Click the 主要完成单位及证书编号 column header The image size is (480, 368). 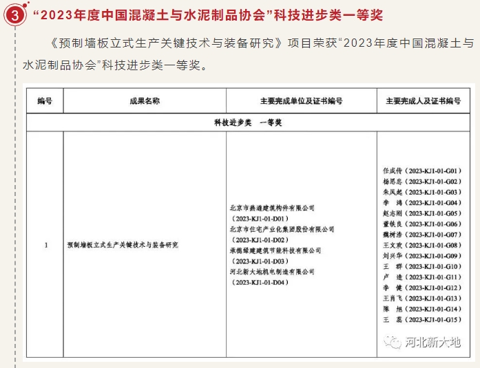pos(302,101)
